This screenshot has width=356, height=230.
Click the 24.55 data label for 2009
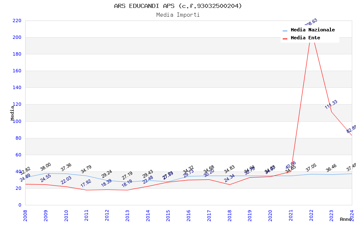tap(46, 178)
